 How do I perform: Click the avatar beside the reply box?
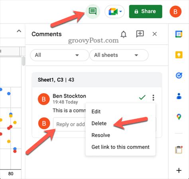44,124
